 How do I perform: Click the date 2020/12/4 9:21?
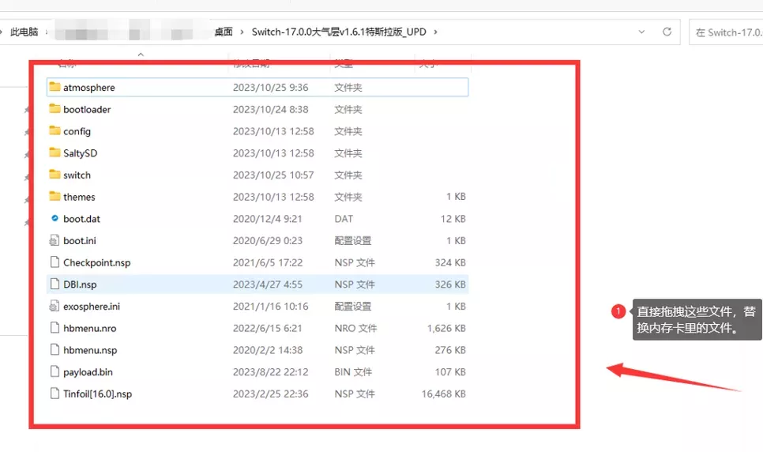coord(268,219)
